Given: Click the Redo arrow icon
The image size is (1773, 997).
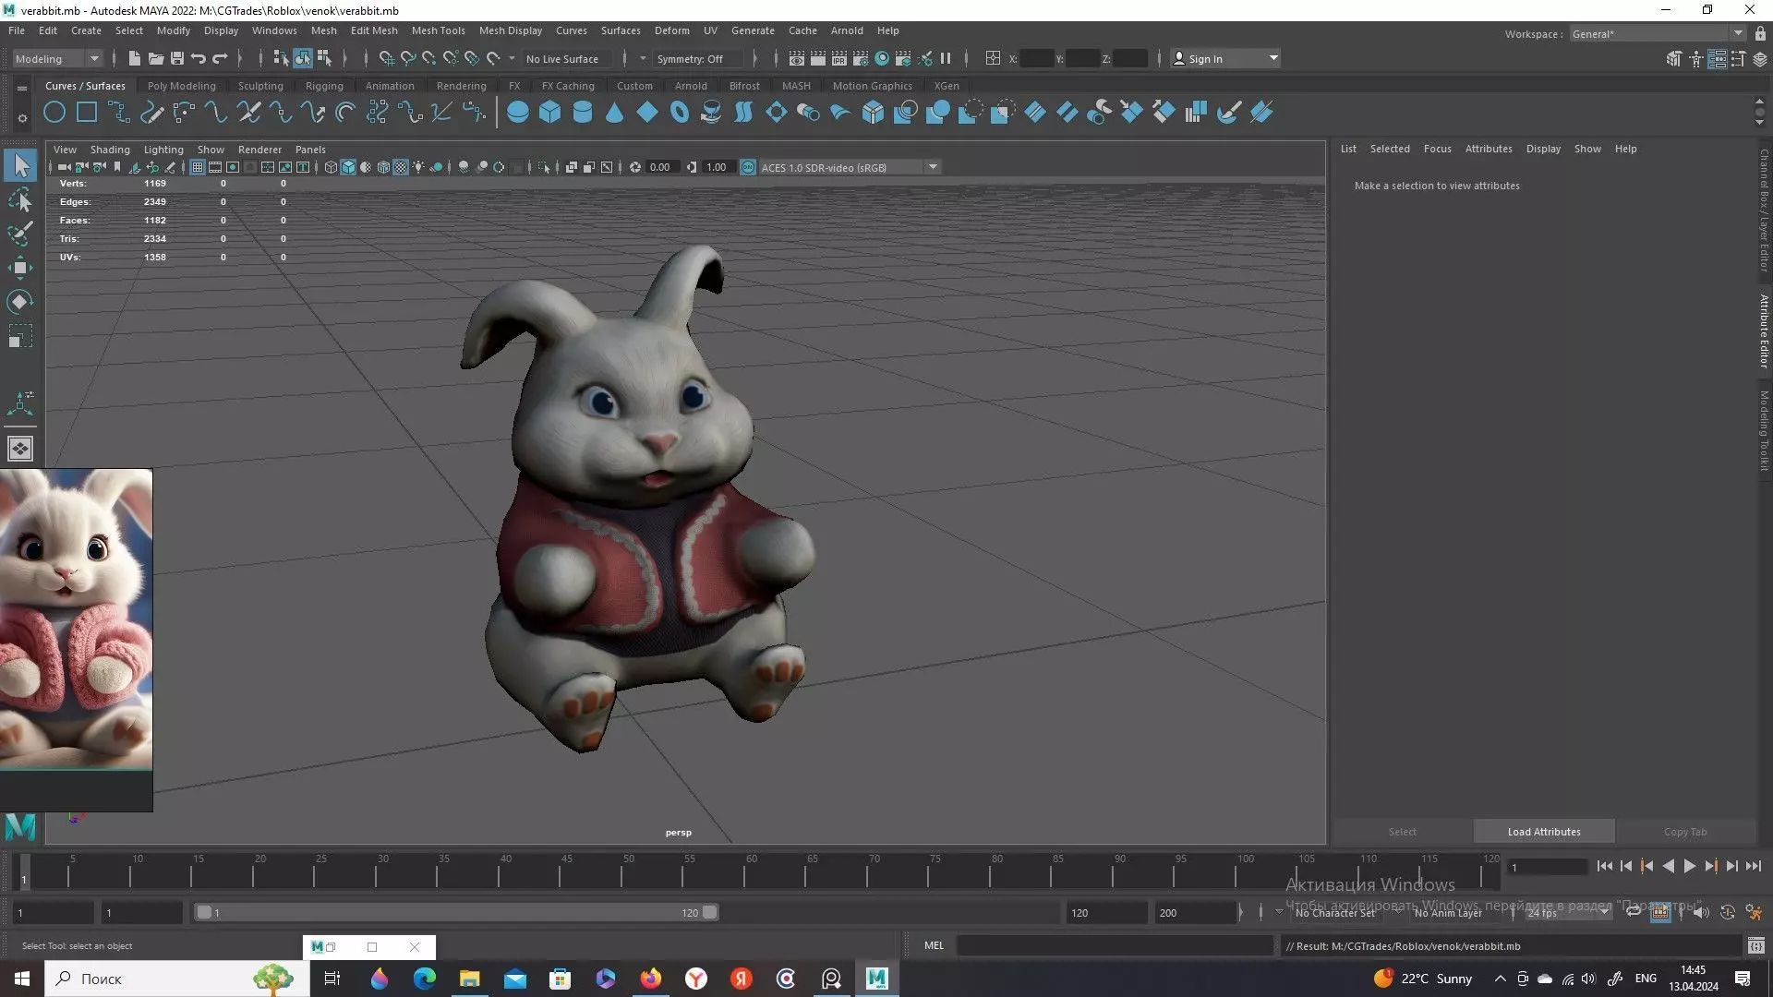Looking at the screenshot, I should pyautogui.click(x=220, y=58).
